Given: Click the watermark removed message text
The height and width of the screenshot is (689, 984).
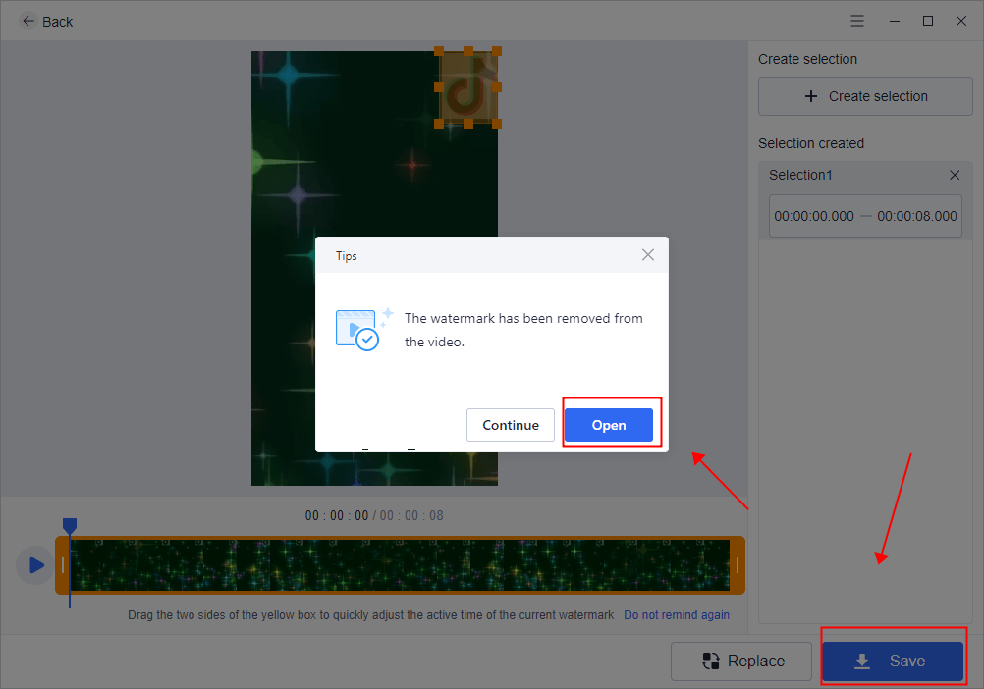Looking at the screenshot, I should click(523, 330).
